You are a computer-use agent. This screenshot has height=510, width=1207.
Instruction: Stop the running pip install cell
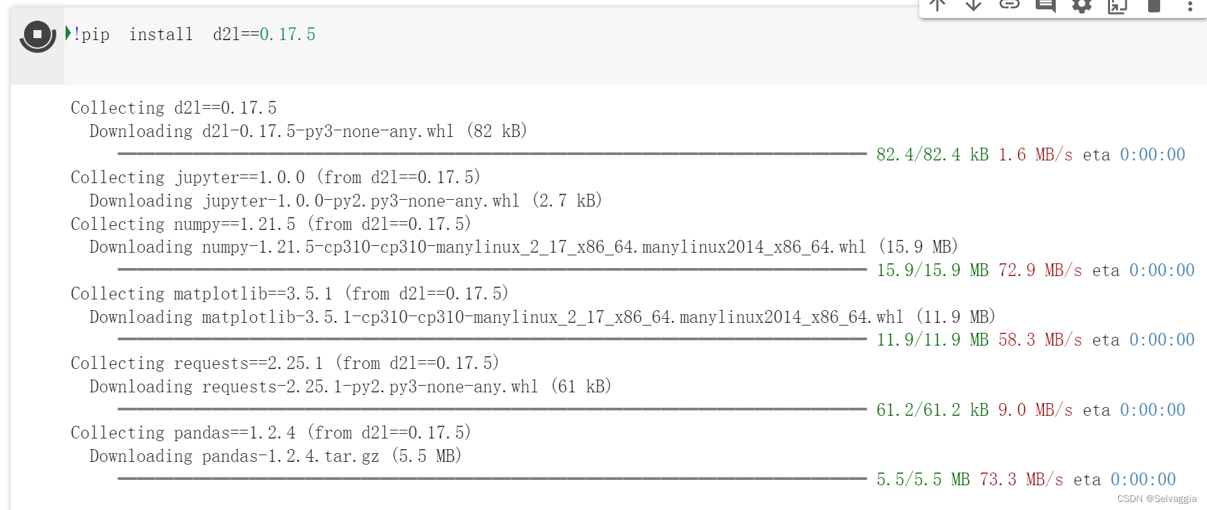coord(37,37)
